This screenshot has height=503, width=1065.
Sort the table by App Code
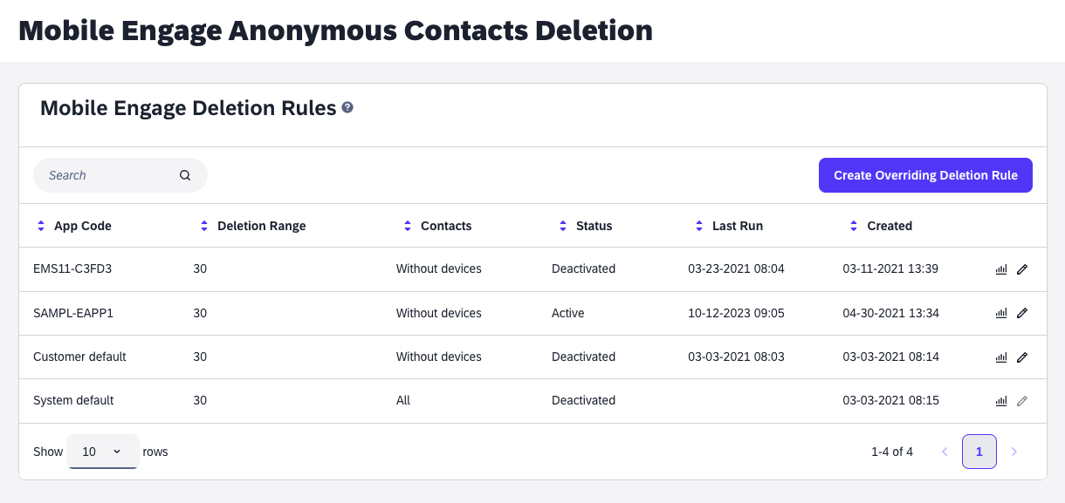coord(40,225)
